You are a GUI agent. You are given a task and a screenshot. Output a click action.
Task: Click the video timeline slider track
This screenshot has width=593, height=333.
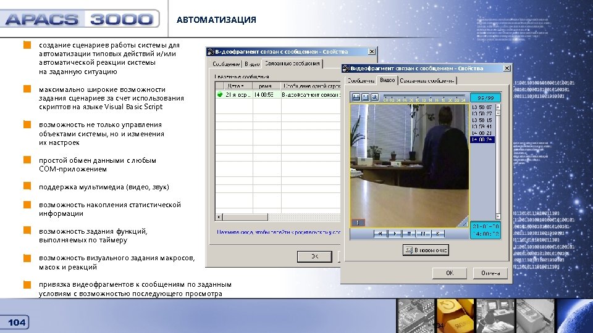[424, 96]
